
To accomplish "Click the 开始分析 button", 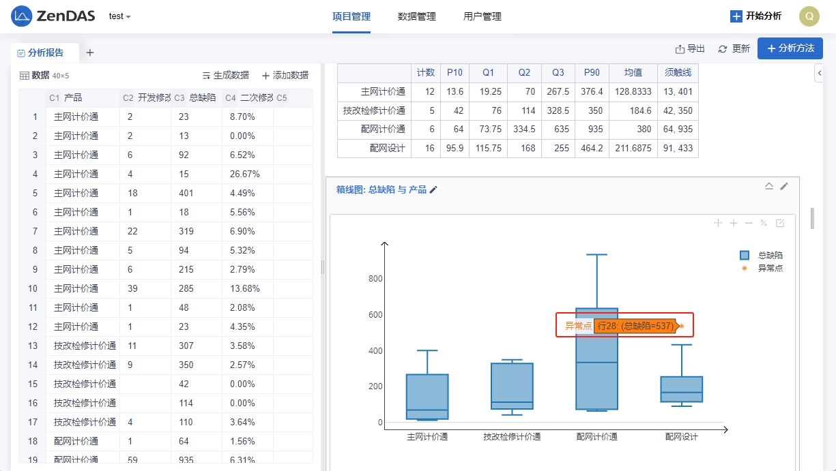I will tap(755, 16).
